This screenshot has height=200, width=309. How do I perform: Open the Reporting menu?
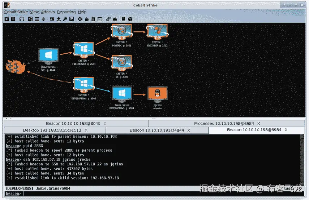point(66,12)
